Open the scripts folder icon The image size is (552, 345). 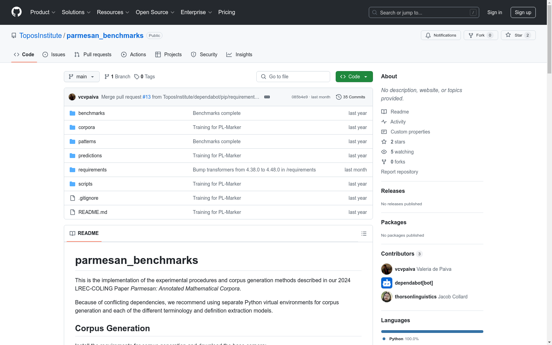coord(72,184)
